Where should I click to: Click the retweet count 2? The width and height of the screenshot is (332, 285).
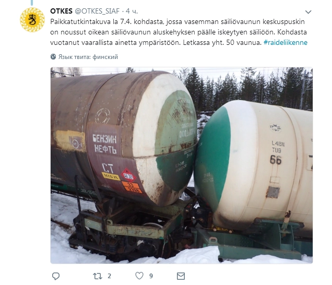point(109,276)
